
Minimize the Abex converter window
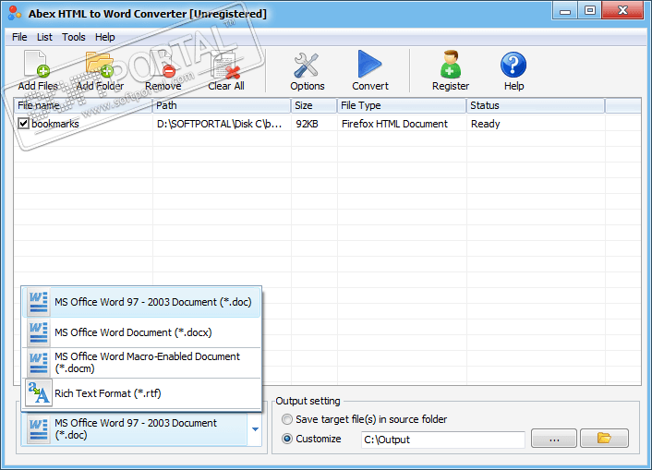tap(564, 10)
